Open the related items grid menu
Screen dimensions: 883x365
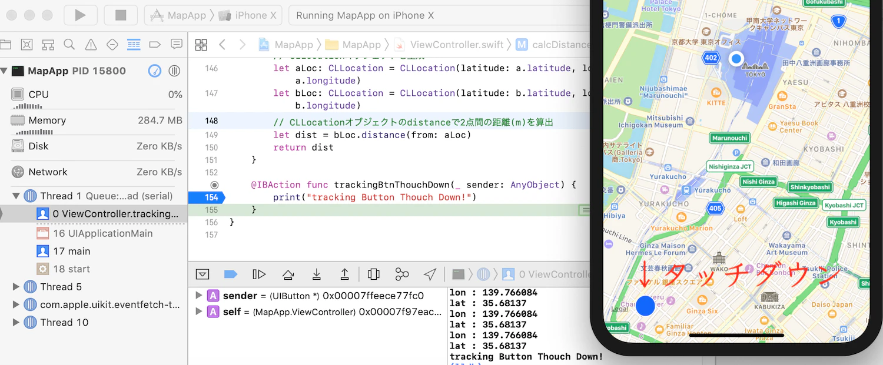pos(201,45)
